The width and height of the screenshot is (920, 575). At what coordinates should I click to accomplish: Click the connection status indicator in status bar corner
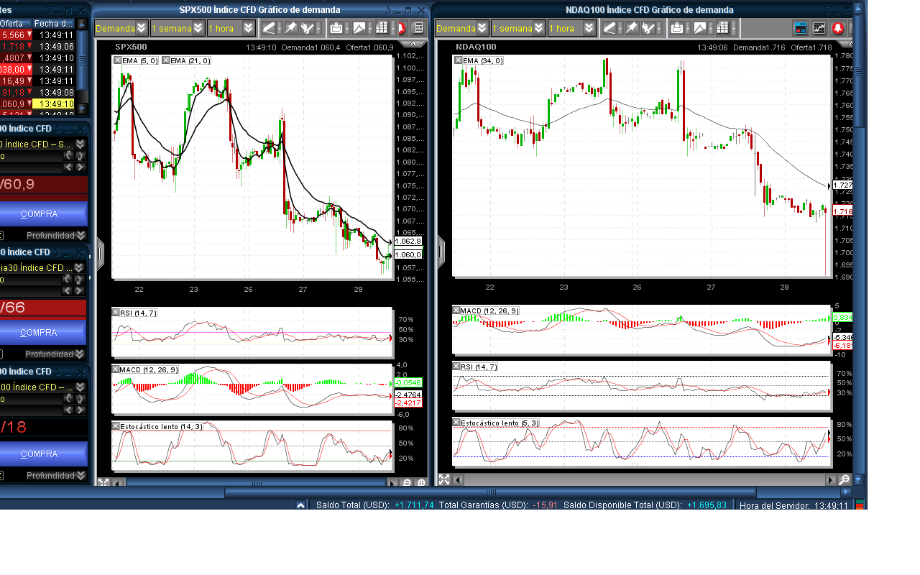860,505
